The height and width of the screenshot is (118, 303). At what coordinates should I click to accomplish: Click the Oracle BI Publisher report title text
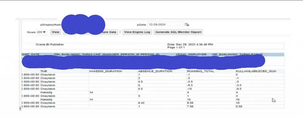pos(50,44)
